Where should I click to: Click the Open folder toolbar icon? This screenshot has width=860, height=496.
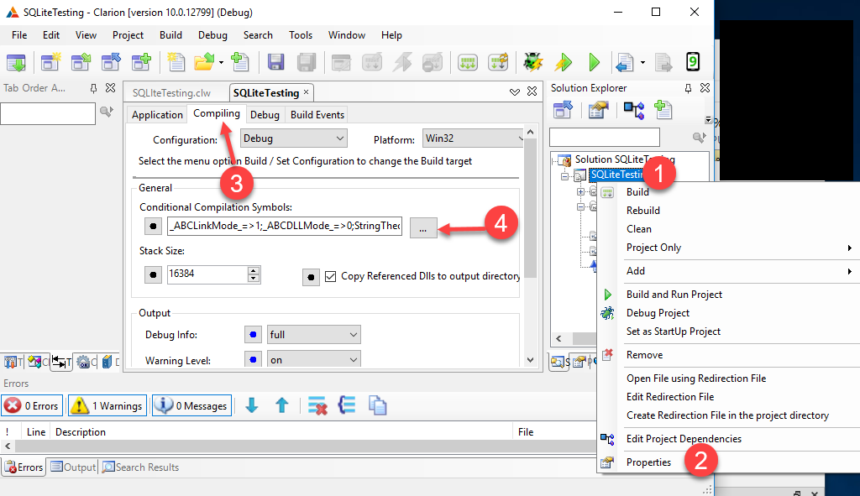pyautogui.click(x=204, y=63)
